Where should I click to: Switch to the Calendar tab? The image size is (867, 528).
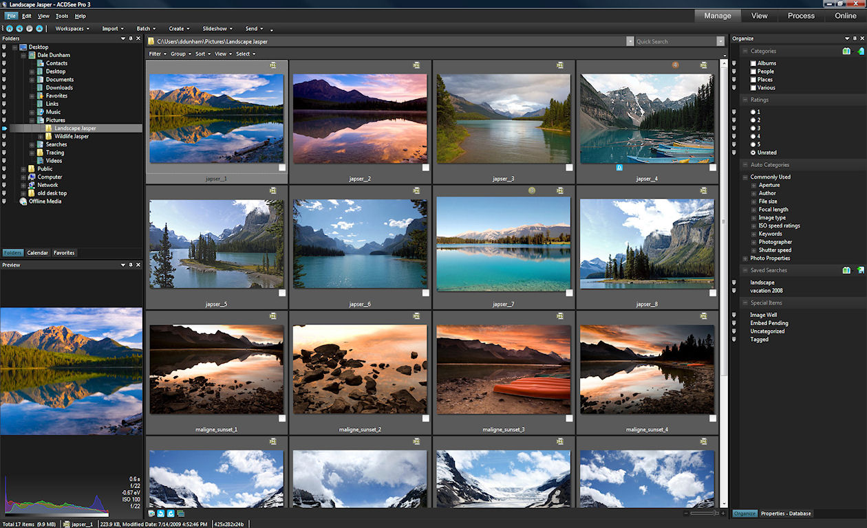(x=38, y=253)
